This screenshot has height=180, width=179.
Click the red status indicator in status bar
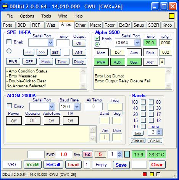point(145,174)
